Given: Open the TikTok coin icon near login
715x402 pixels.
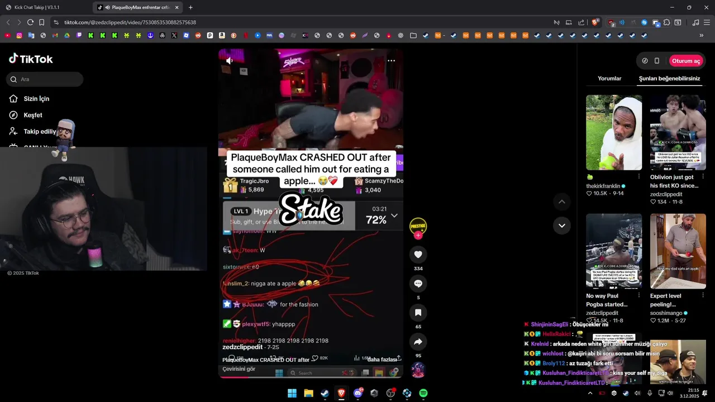Looking at the screenshot, I should (x=645, y=61).
